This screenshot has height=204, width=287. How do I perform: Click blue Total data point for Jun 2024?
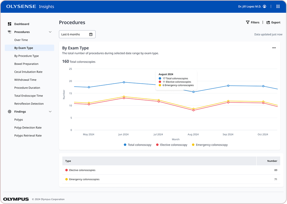point(124,82)
